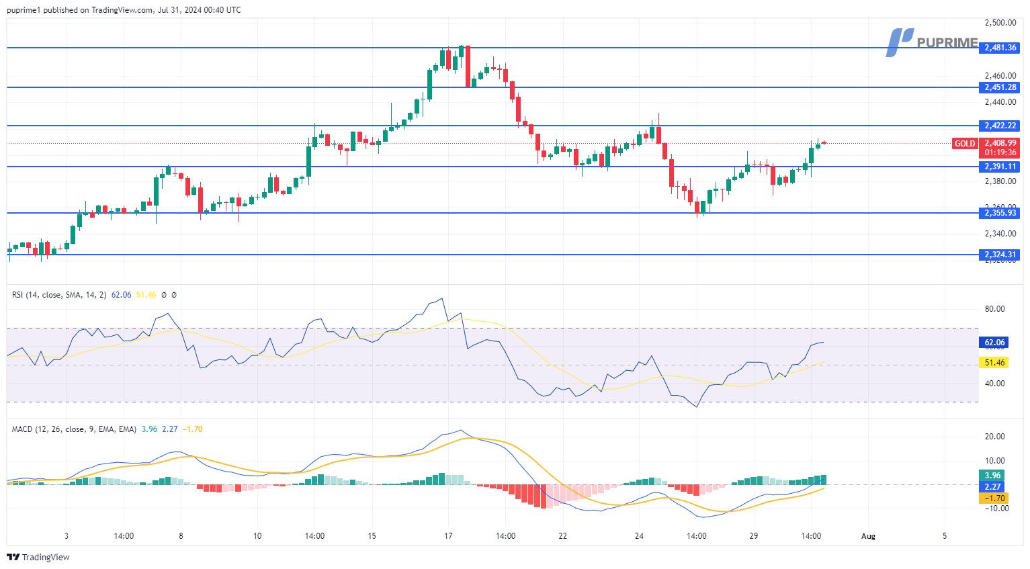Click the 2,440.00 price axis tick
The width and height of the screenshot is (1030, 569).
[1000, 102]
